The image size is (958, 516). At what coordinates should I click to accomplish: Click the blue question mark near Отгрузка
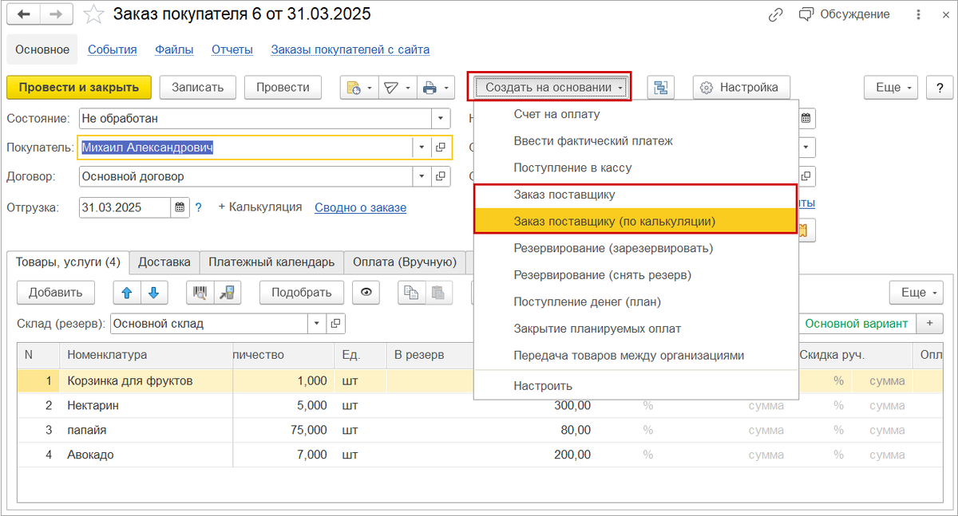pyautogui.click(x=199, y=207)
